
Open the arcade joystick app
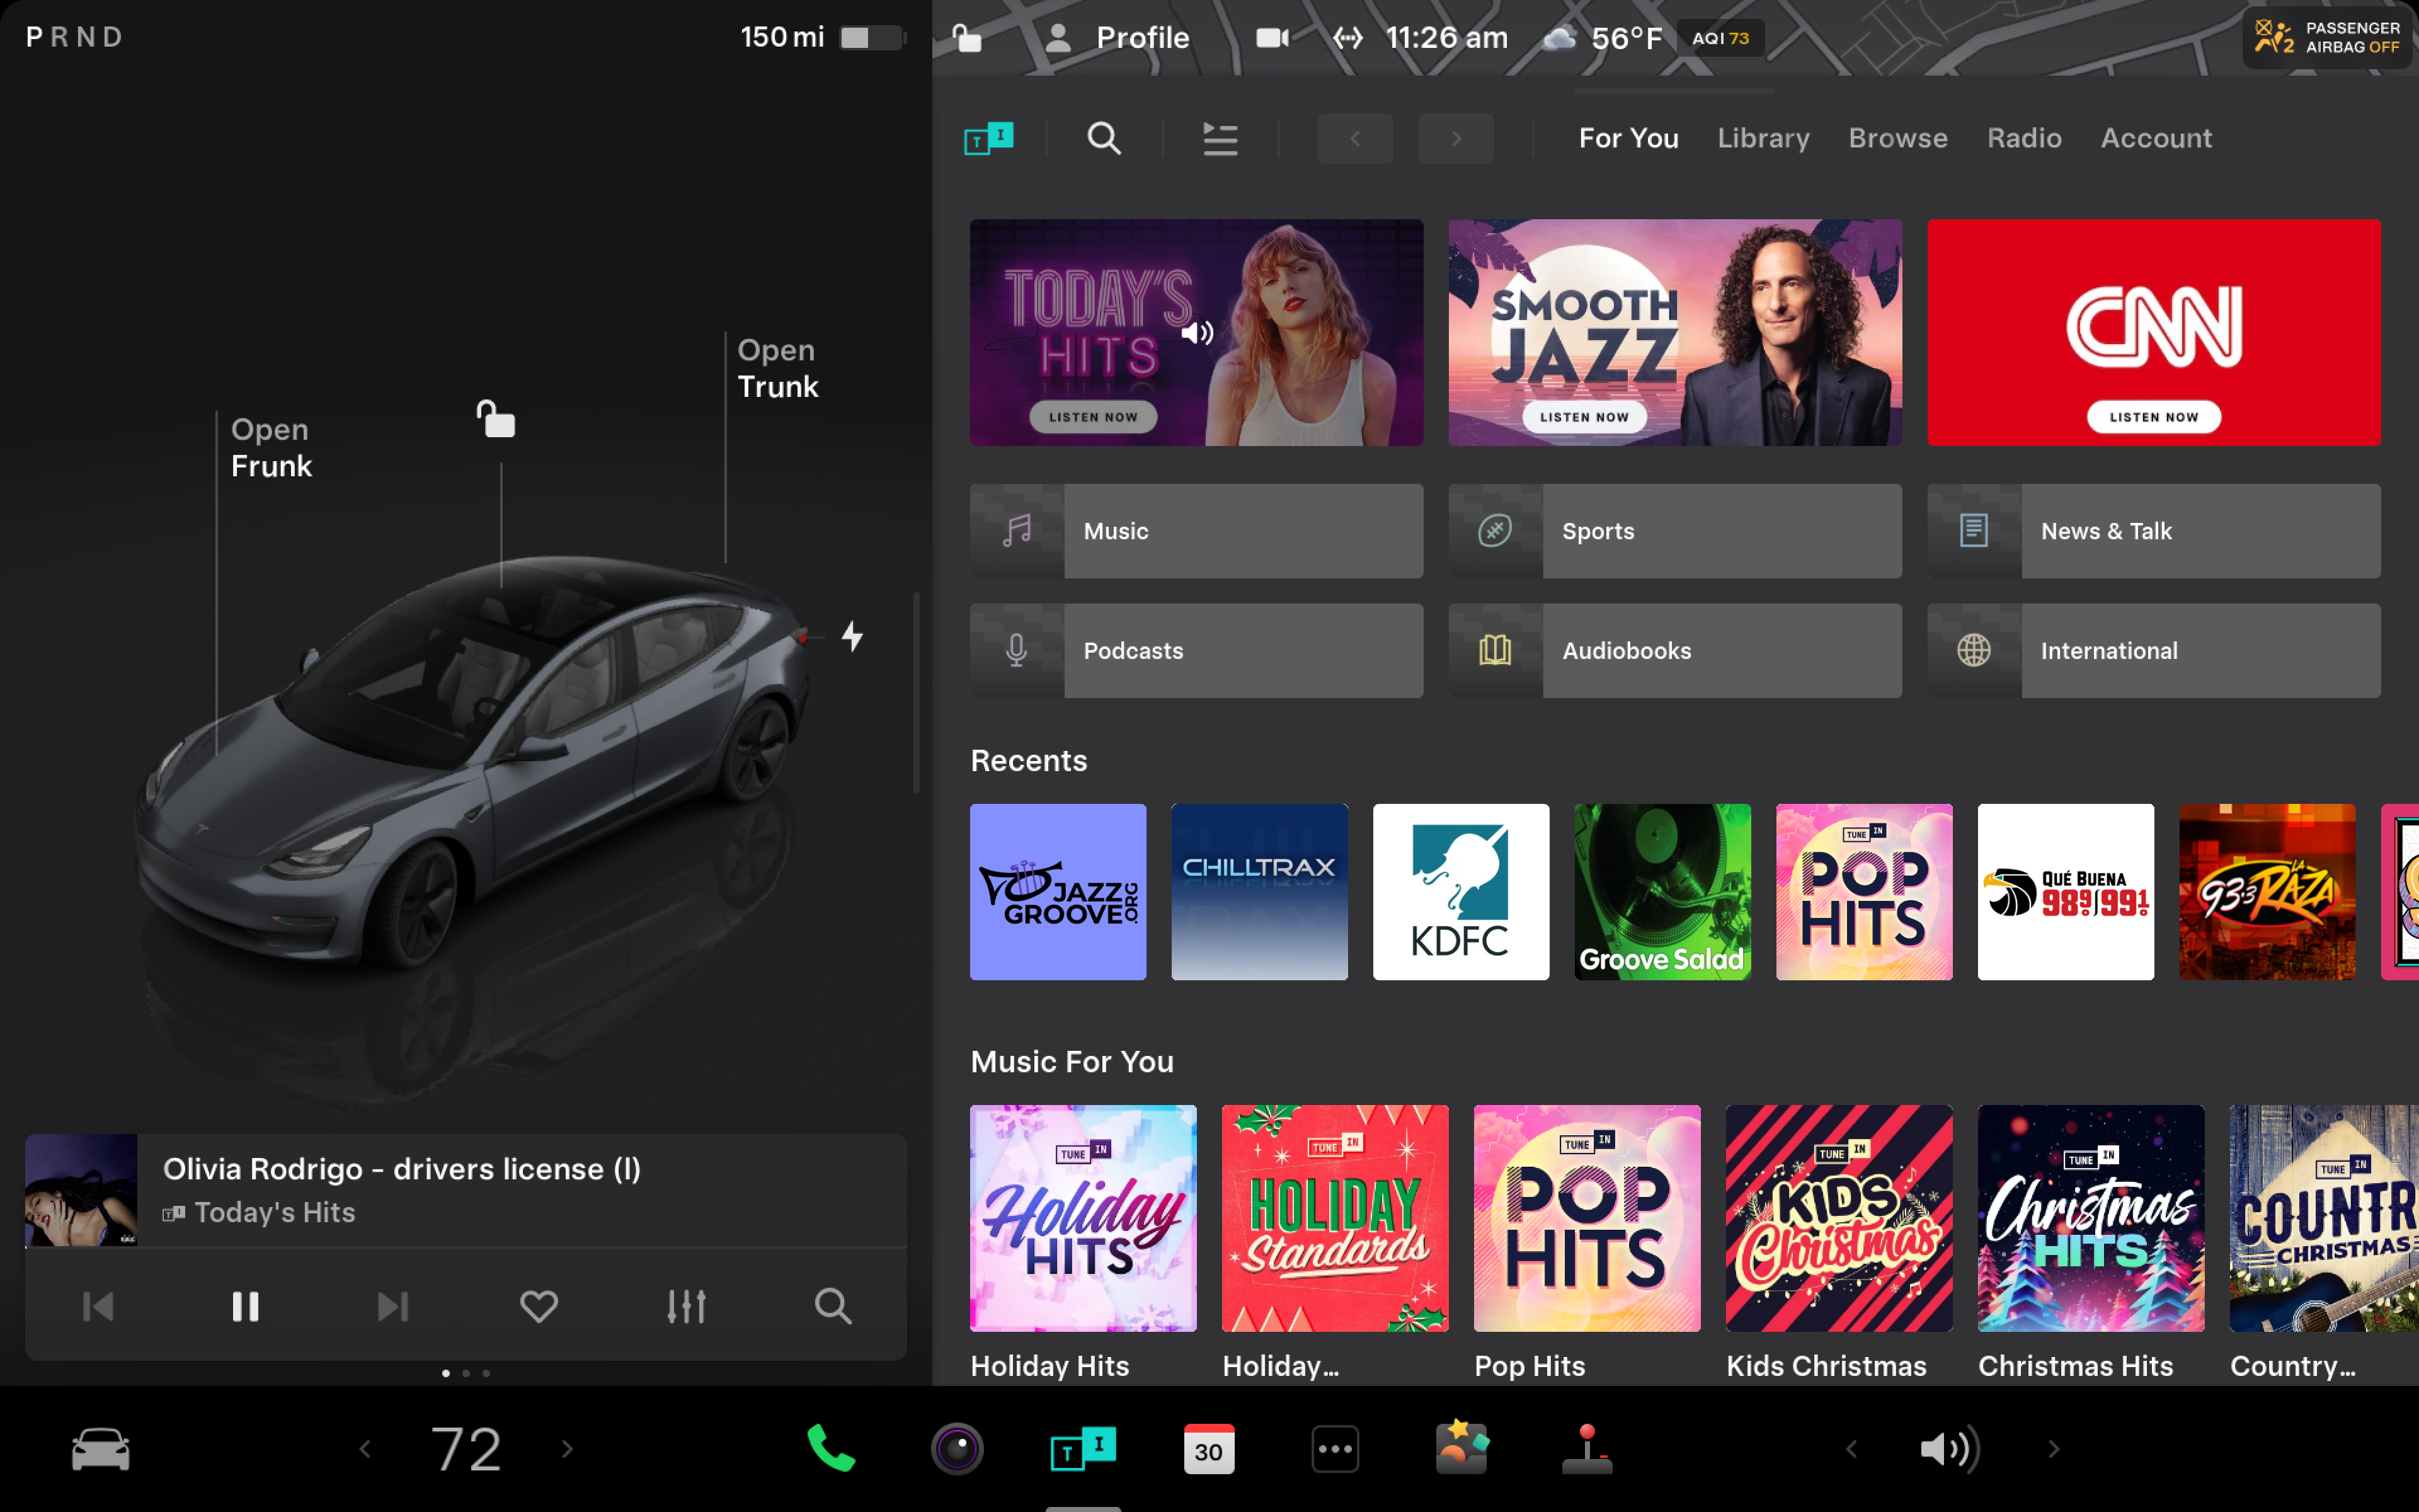click(x=1586, y=1448)
